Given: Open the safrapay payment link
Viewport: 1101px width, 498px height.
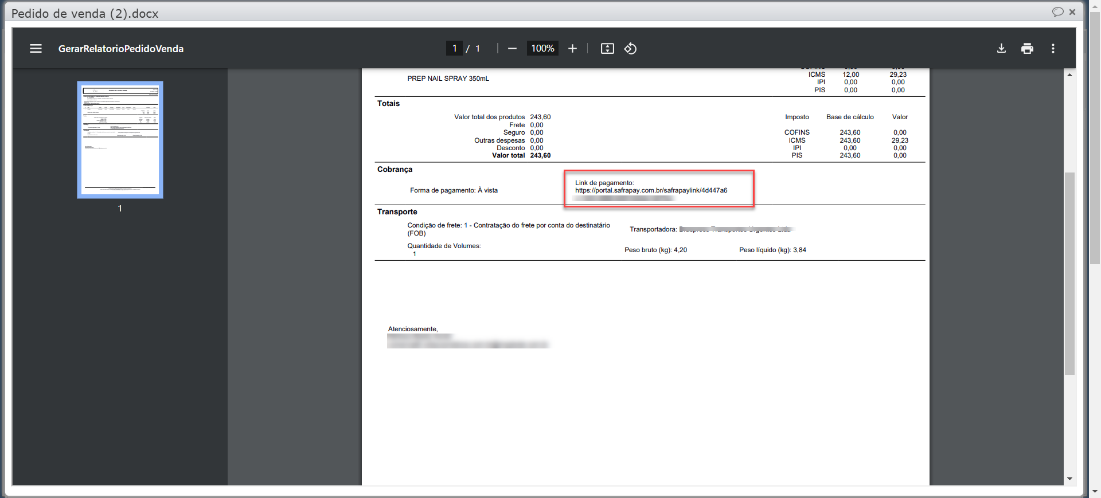Looking at the screenshot, I should click(x=651, y=190).
